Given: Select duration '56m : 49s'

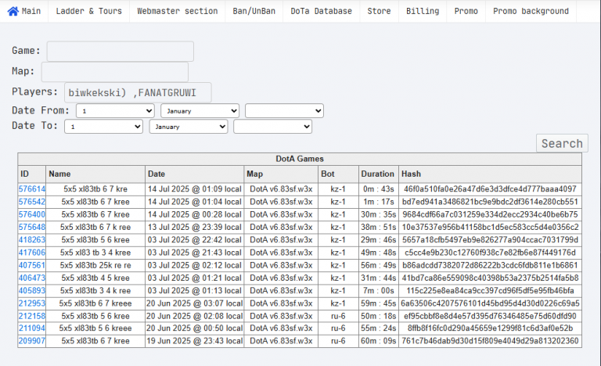Looking at the screenshot, I should pos(379,265).
